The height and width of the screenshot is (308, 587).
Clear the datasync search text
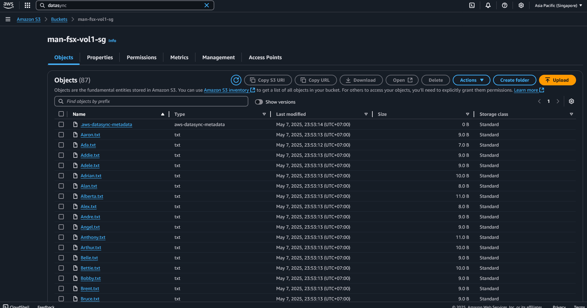click(x=207, y=5)
